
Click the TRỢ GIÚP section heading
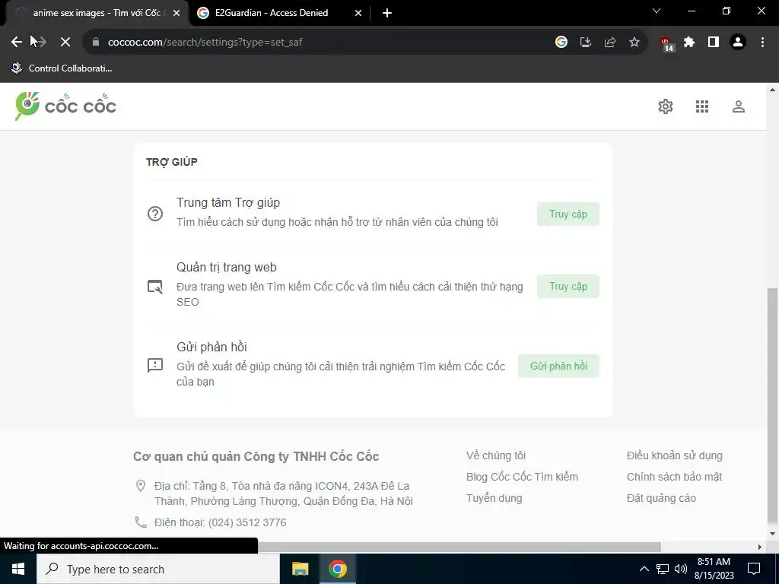click(x=171, y=162)
